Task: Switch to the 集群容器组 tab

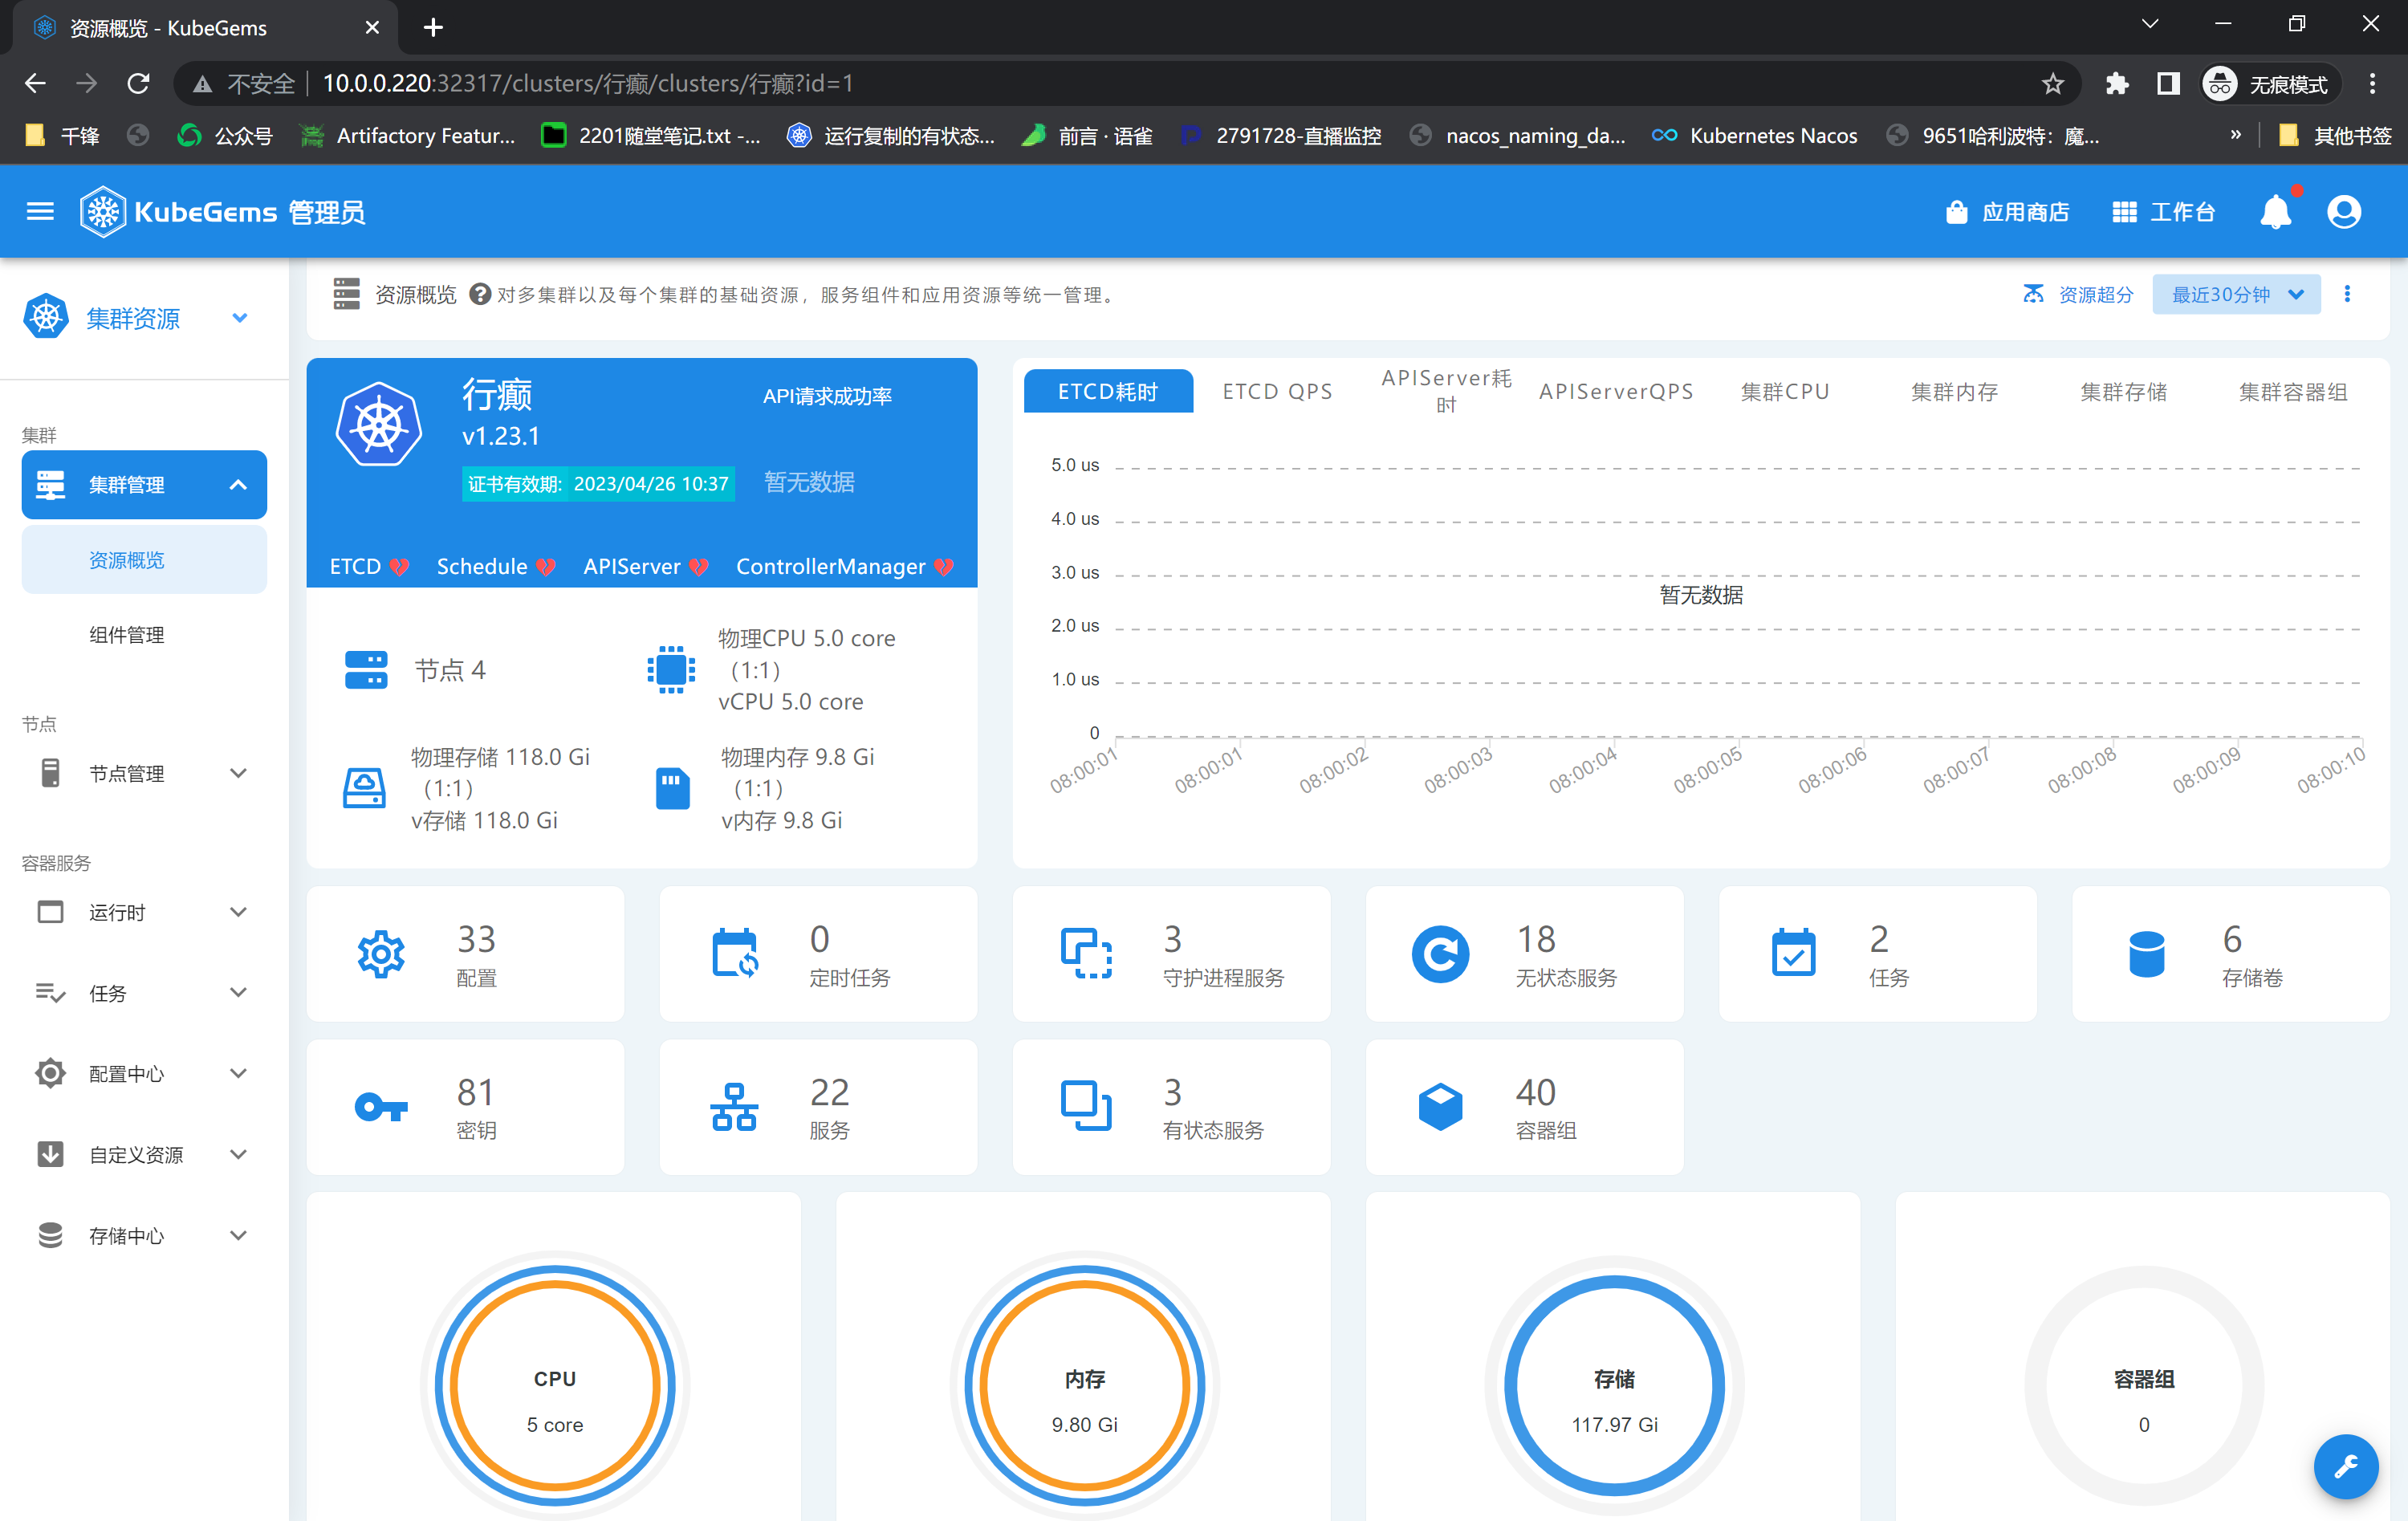Action: click(2293, 391)
